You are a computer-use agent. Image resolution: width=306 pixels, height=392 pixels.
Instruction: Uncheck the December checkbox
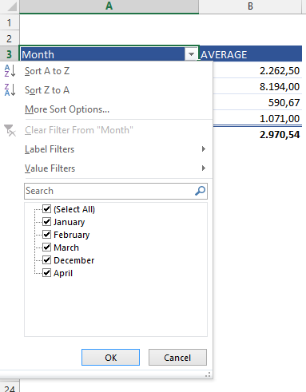coord(47,260)
